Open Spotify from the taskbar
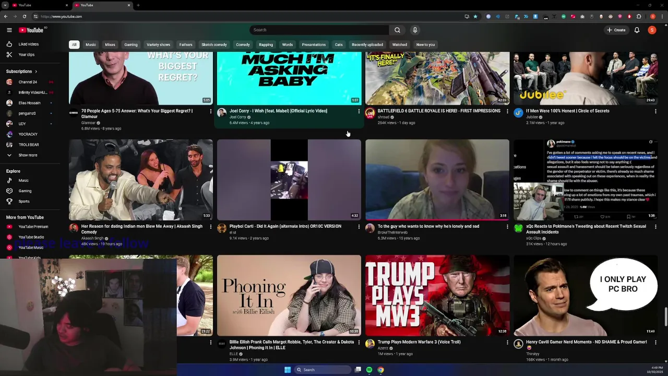Image resolution: width=668 pixels, height=376 pixels. (x=369, y=370)
